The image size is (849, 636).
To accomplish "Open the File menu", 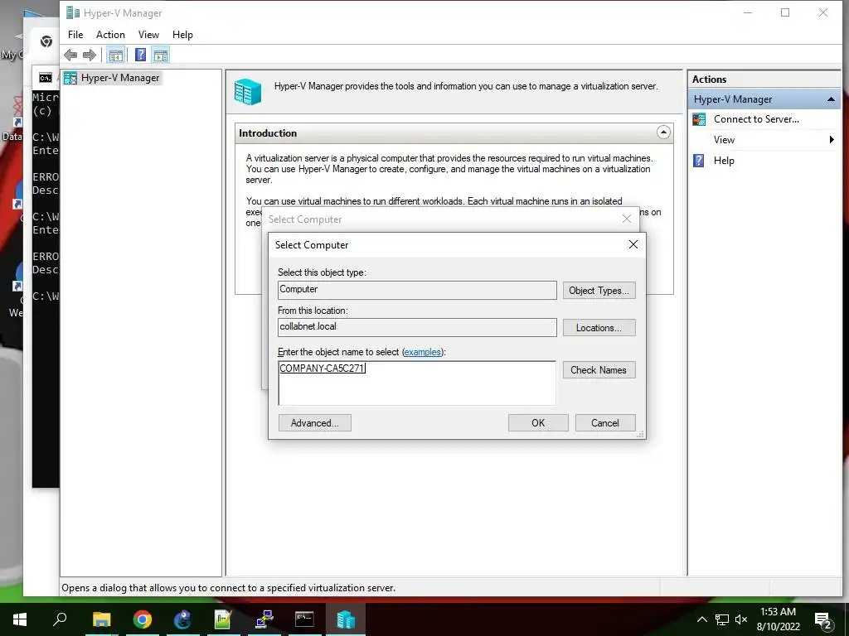I will (75, 35).
